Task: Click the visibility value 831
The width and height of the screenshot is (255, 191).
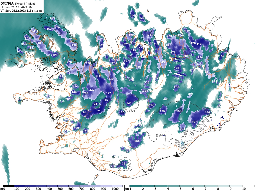Action: click(190, 94)
